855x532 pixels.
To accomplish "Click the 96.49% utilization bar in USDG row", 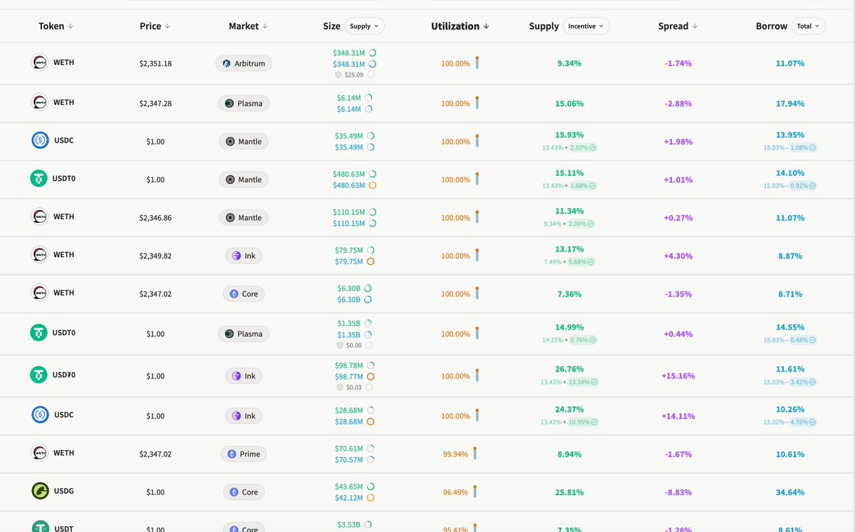I will [x=475, y=491].
